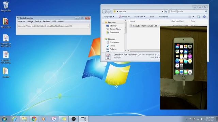Open the USB menu in Cydia Impactor
This screenshot has height=122, width=218.
[x=54, y=21]
